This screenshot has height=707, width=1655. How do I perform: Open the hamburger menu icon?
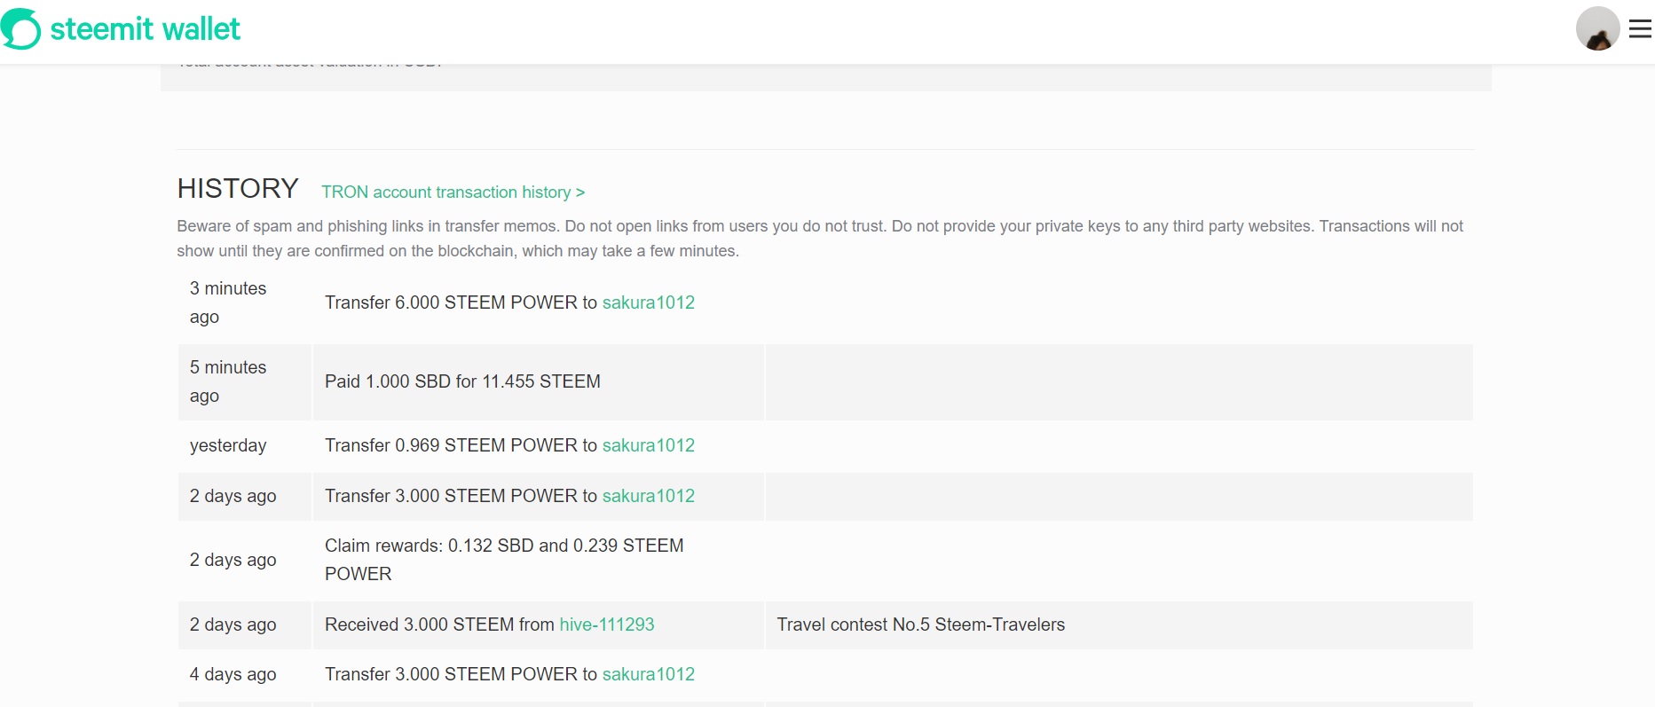pyautogui.click(x=1640, y=29)
